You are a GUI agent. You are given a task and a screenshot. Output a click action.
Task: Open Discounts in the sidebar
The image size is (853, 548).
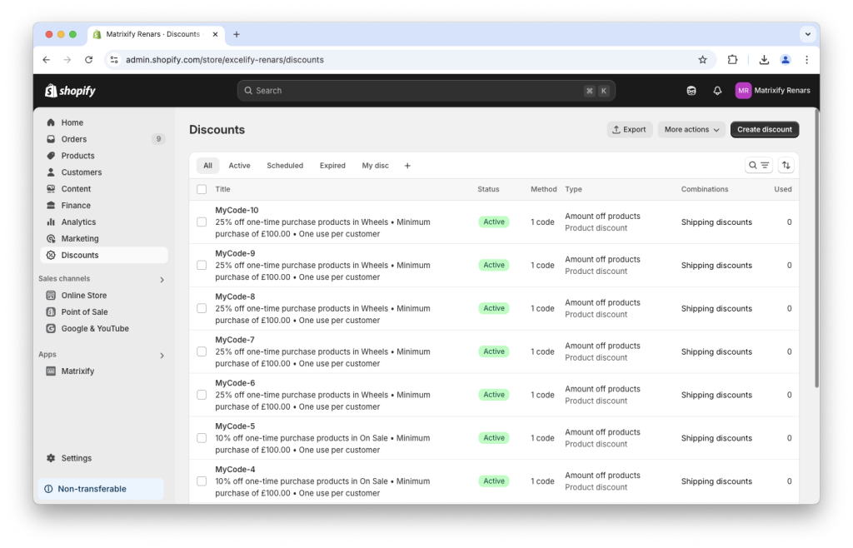coord(80,255)
